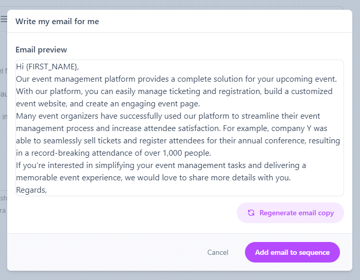This screenshot has width=360, height=280.
Task: Click Regenerate email copy button text
Action: coord(296,213)
